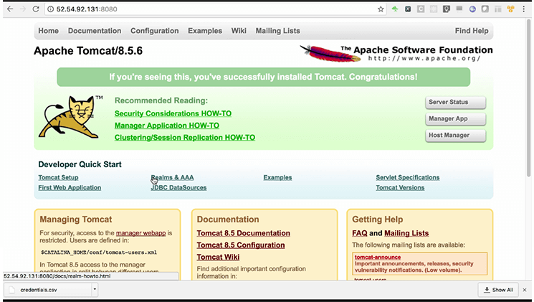Image resolution: width=534 pixels, height=302 pixels.
Task: Click the Server Status button
Action: (x=455, y=103)
